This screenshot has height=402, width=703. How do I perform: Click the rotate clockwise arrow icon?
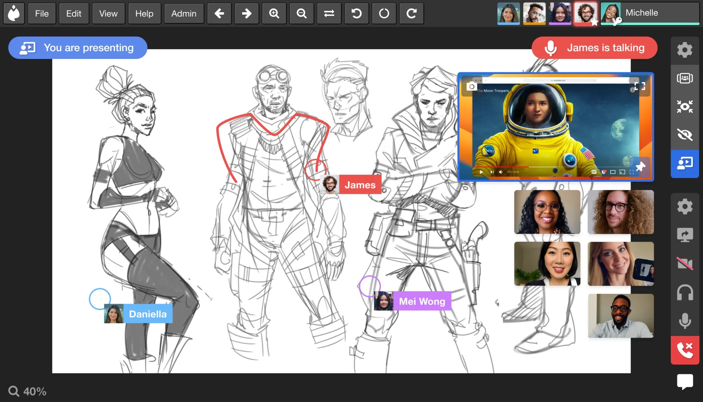[x=411, y=14]
